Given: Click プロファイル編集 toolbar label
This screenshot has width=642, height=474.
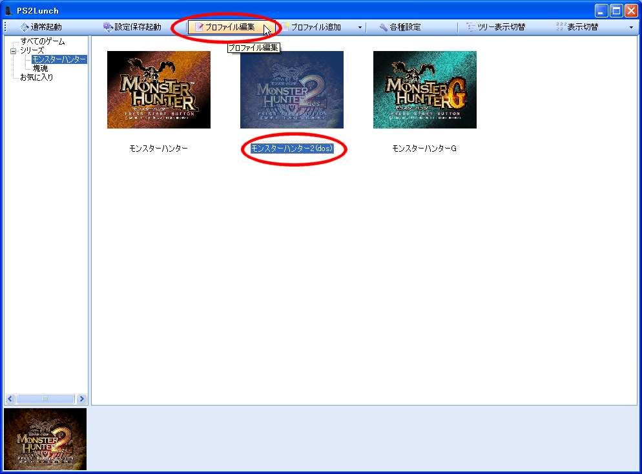Looking at the screenshot, I should (230, 27).
